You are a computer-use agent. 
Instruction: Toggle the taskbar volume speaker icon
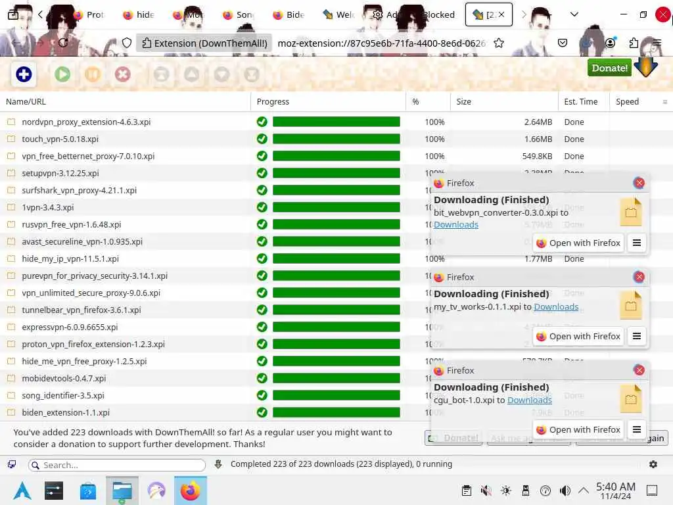click(565, 491)
